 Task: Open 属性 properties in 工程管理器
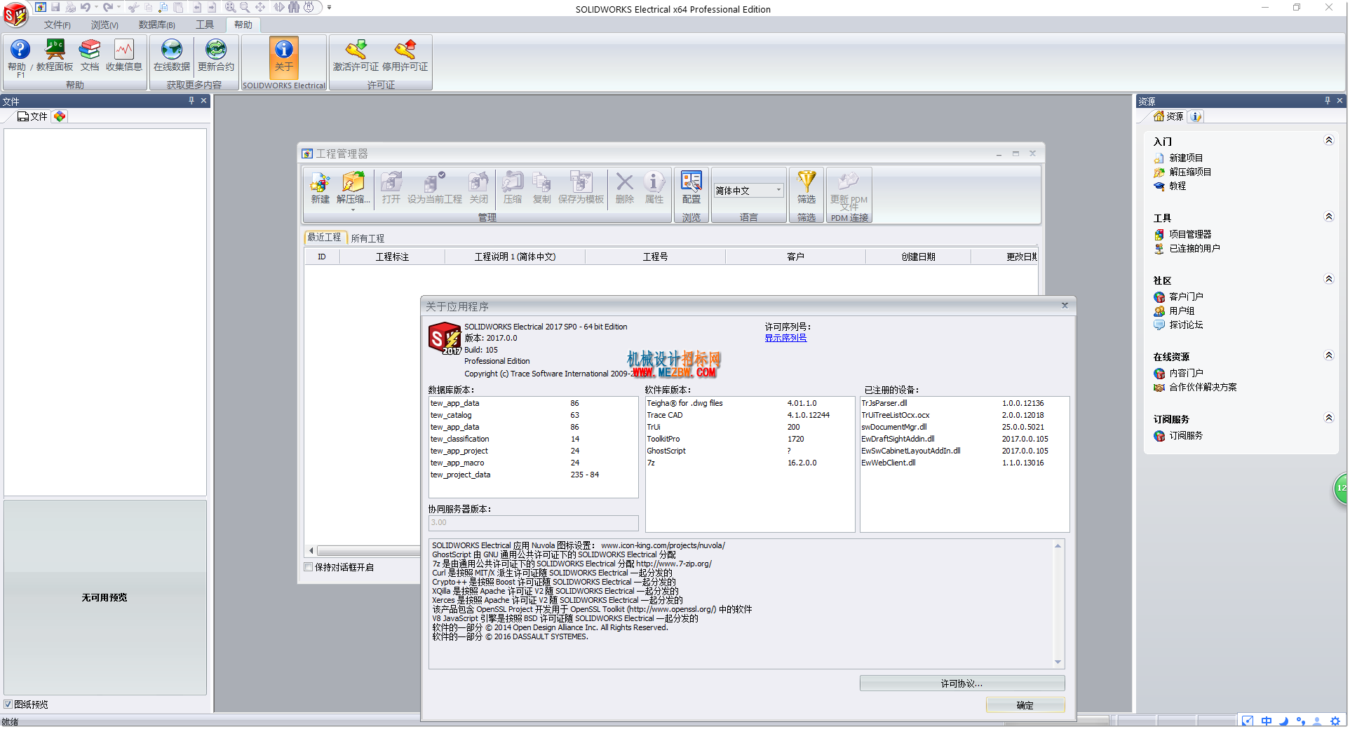654,188
